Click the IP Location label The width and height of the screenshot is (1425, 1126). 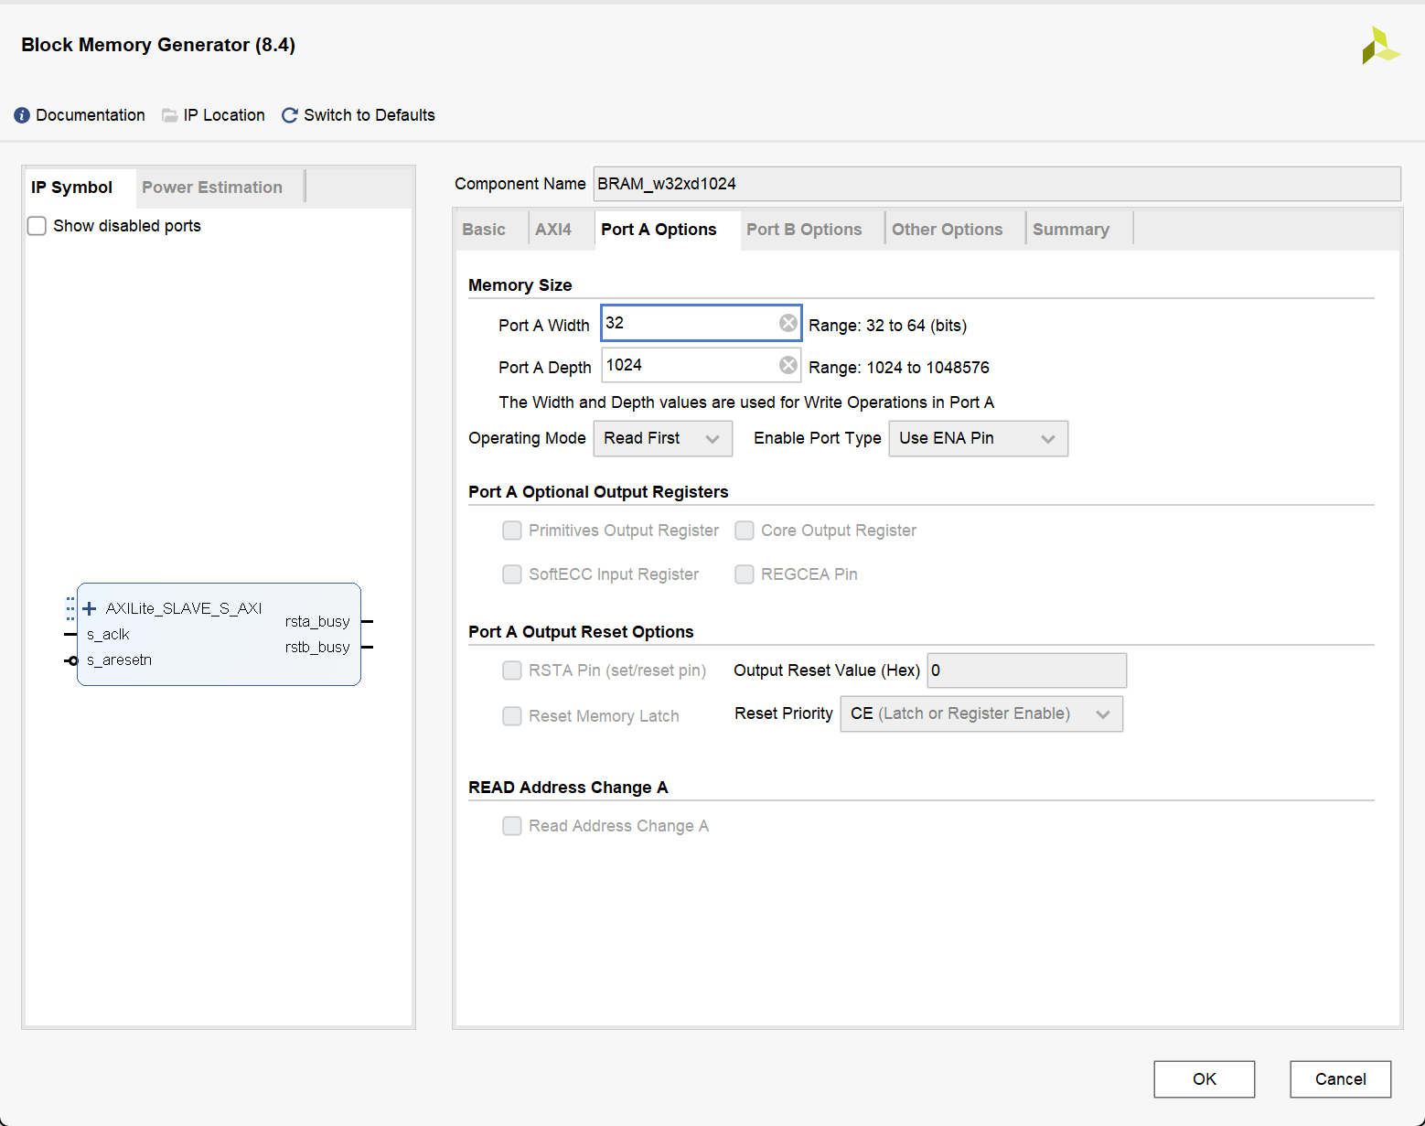coord(224,115)
